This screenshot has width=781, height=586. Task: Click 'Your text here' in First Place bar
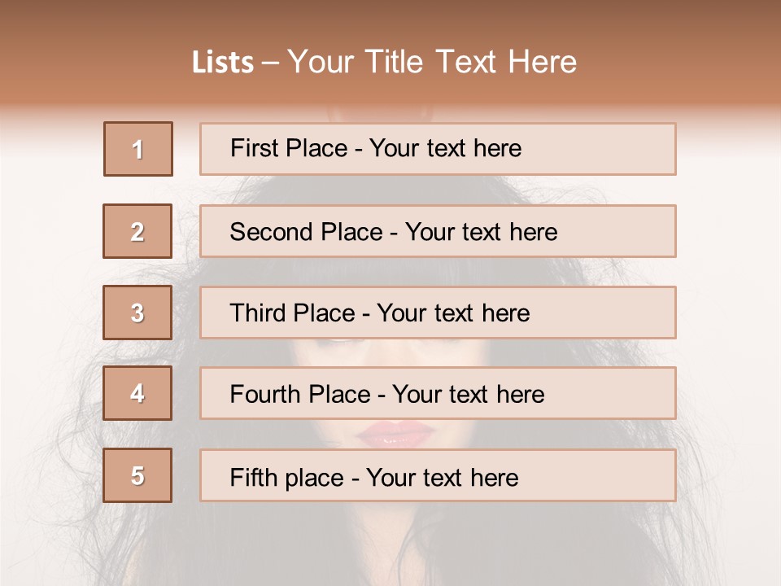pyautogui.click(x=445, y=148)
